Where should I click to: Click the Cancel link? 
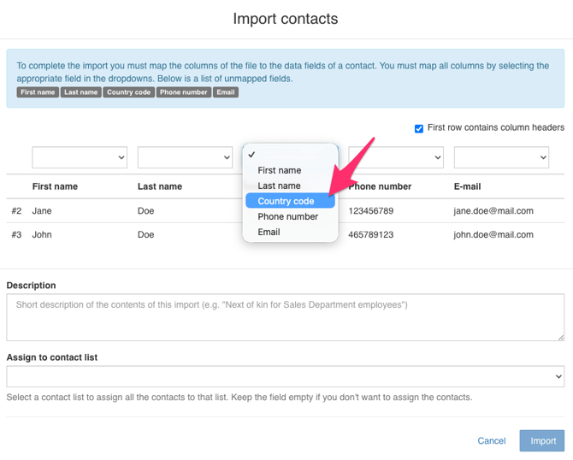coord(492,440)
